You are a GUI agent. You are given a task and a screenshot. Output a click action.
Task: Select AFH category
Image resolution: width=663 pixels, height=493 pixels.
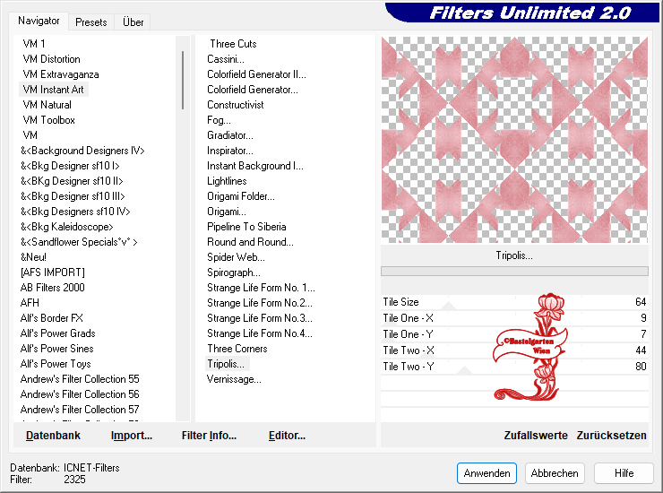pos(30,303)
